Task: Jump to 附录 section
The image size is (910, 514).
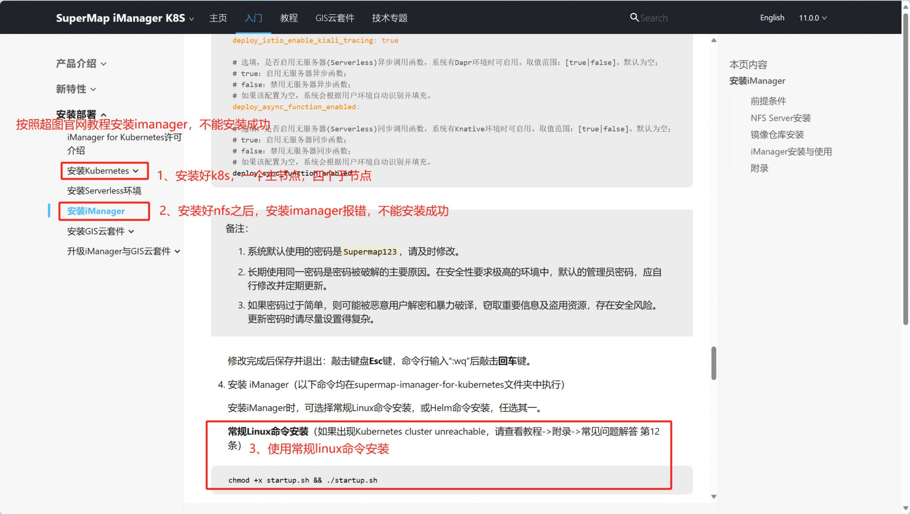Action: coord(759,168)
